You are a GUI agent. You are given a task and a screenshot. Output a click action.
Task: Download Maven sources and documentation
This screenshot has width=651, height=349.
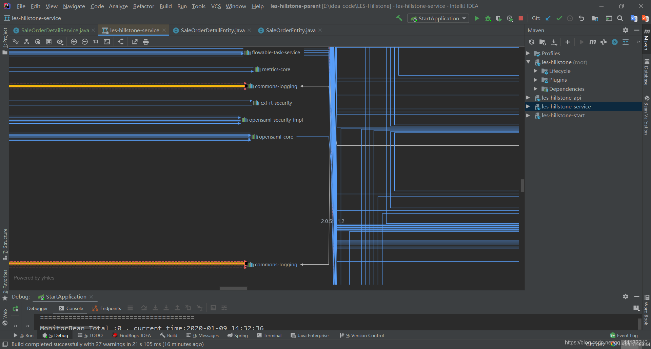[x=554, y=42]
